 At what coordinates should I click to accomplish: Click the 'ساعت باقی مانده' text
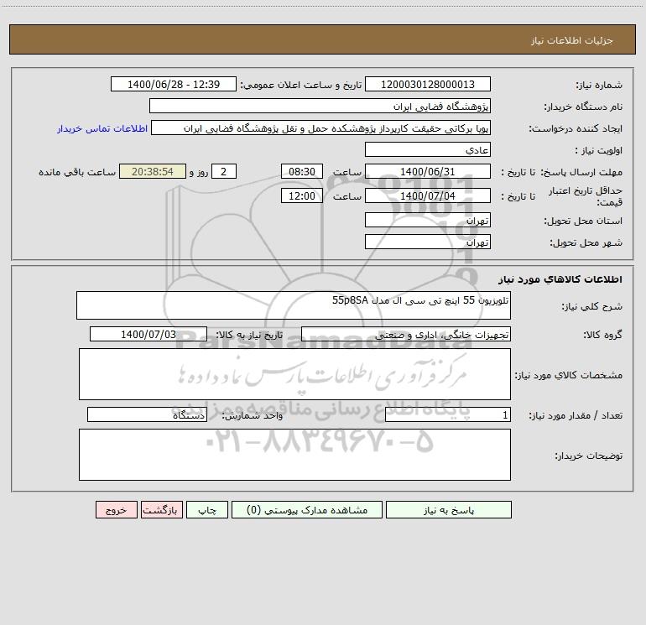click(x=77, y=172)
